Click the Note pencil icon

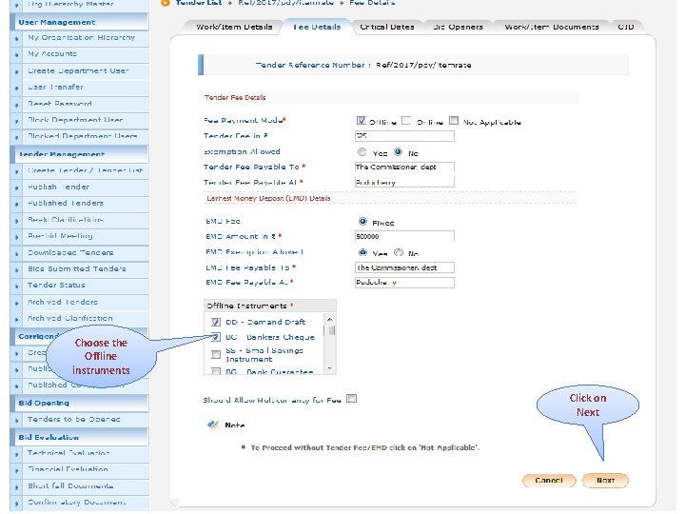point(213,425)
